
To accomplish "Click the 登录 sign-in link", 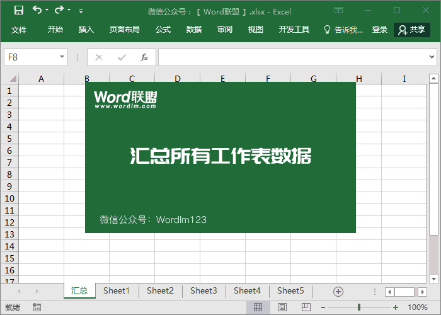I will tap(380, 30).
